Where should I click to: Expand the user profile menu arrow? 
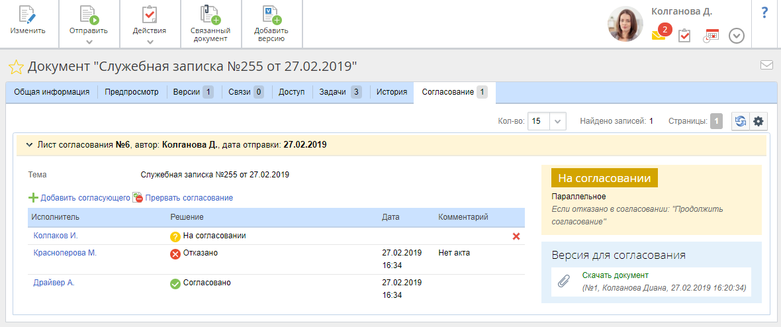pyautogui.click(x=737, y=36)
